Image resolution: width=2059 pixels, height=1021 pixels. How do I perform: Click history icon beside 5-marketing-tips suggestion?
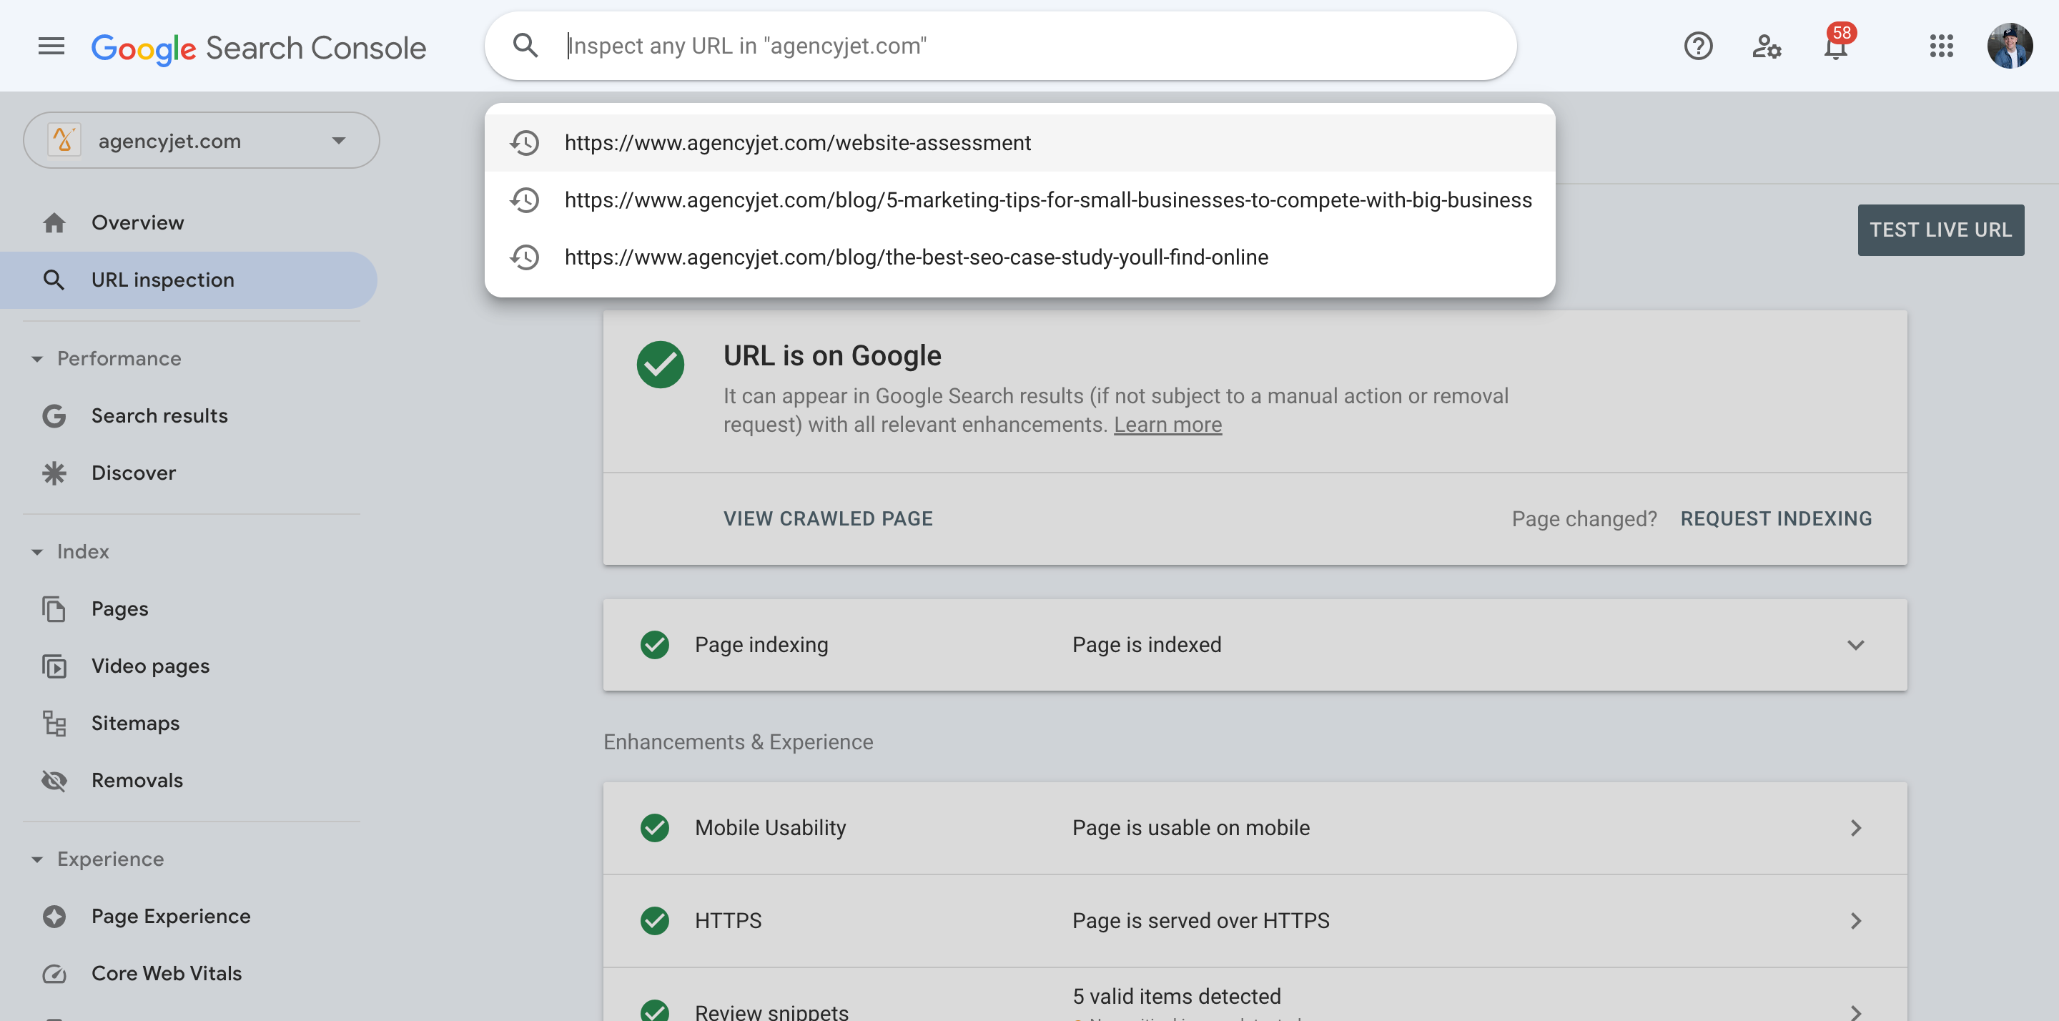[x=525, y=200]
